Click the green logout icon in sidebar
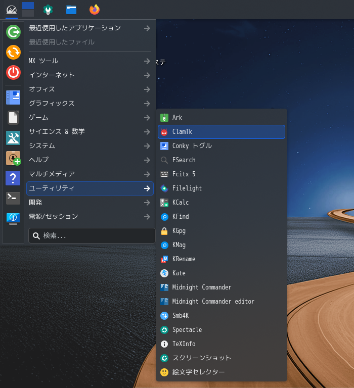The height and width of the screenshot is (388, 354). coord(13,32)
